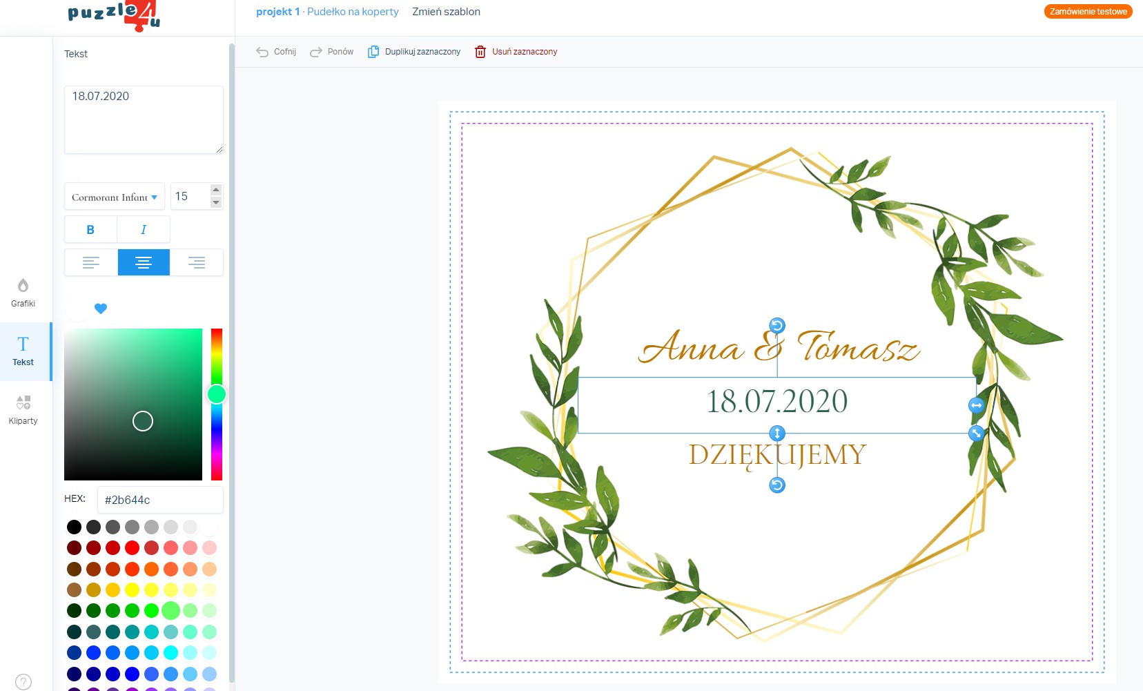Click the HEX color value field
The image size is (1143, 691).
tap(160, 500)
